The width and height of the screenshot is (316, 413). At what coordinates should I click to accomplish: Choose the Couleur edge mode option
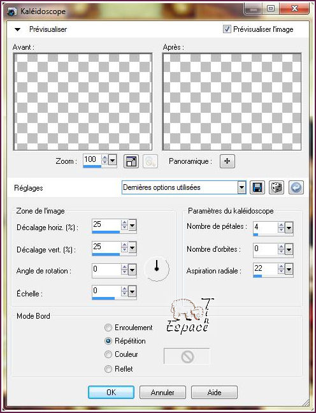click(108, 354)
